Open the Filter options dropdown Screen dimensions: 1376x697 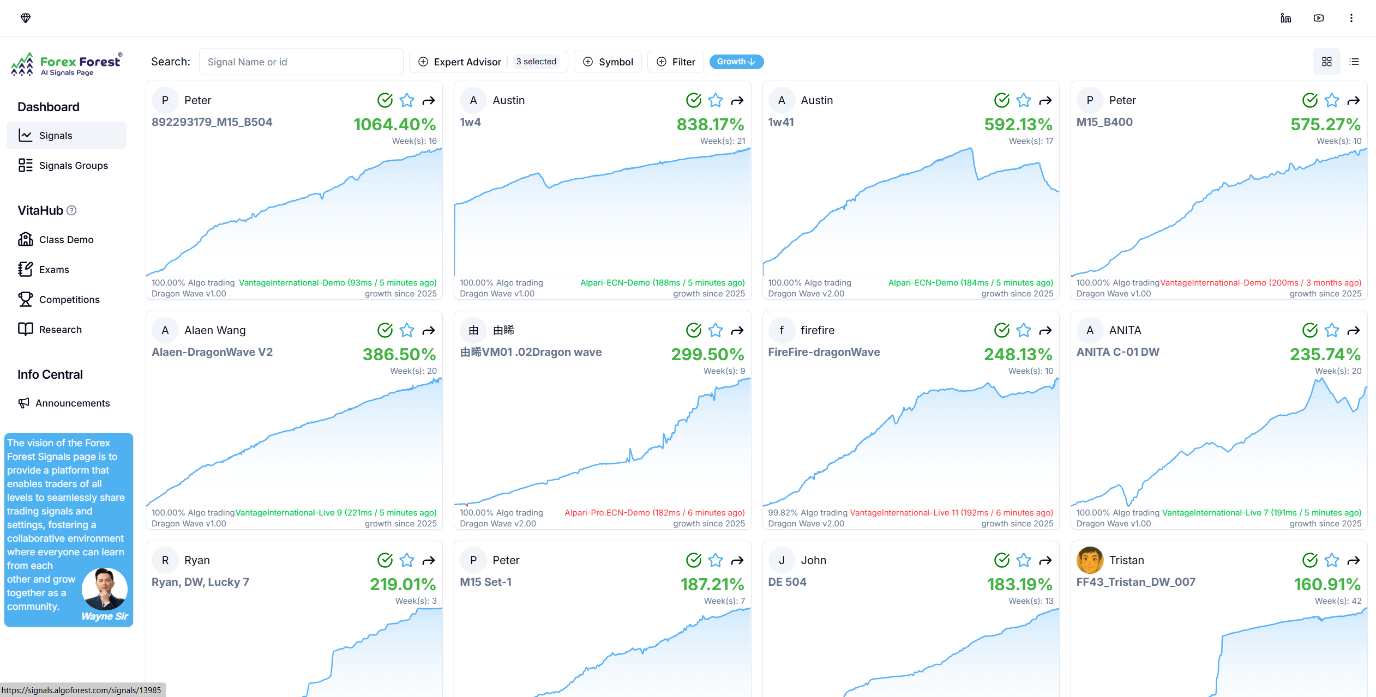(x=676, y=62)
